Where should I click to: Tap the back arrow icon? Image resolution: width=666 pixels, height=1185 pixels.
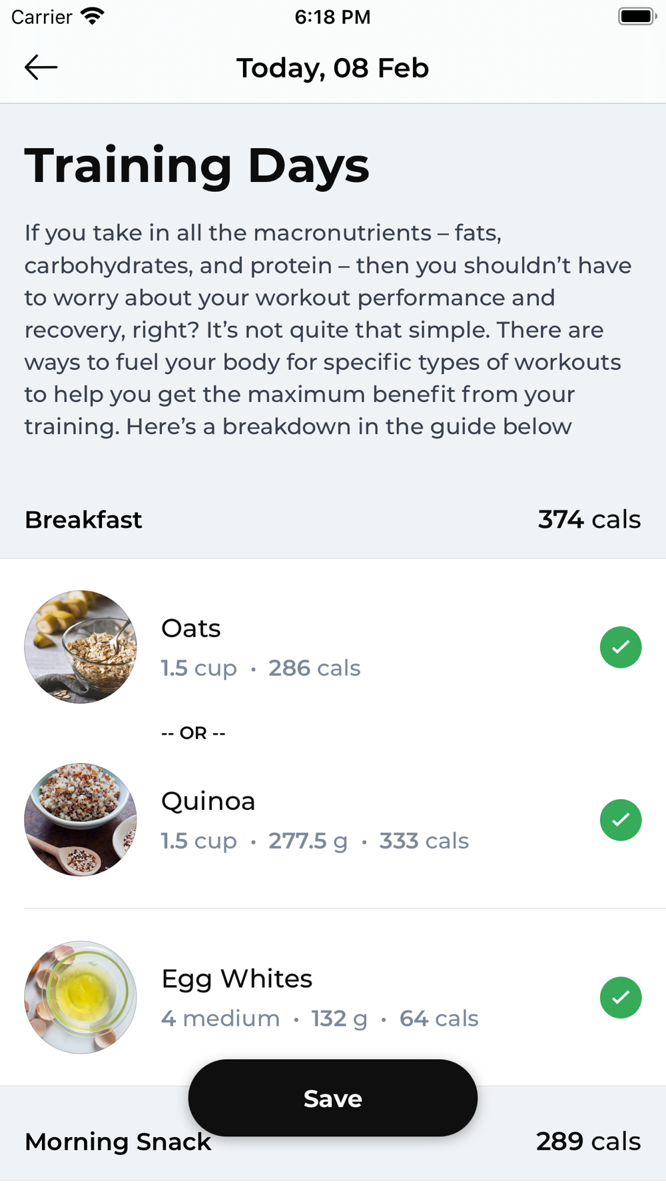click(41, 67)
